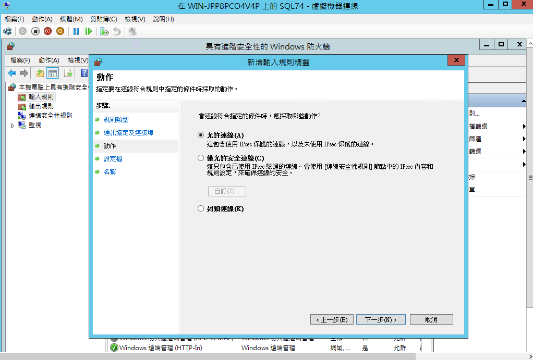Select 允許連線(A) radio option
Image resolution: width=533 pixels, height=360 pixels.
pos(201,135)
